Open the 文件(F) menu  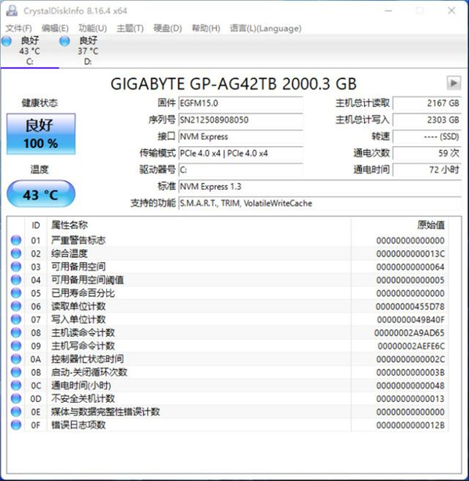point(19,28)
